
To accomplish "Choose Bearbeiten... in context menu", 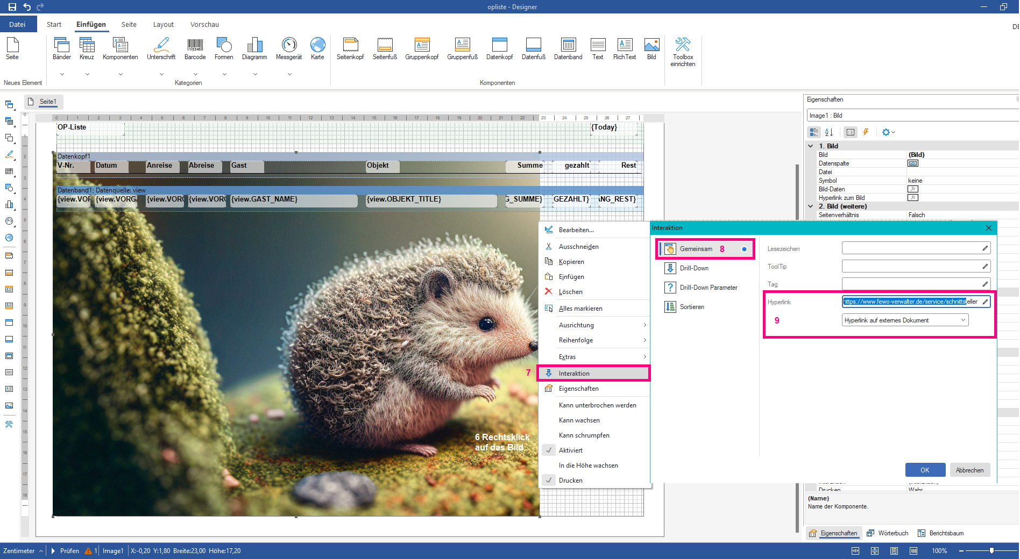I will click(x=594, y=230).
